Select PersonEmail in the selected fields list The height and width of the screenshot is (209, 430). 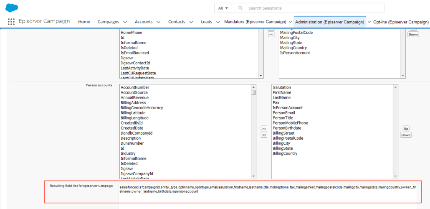(284, 113)
